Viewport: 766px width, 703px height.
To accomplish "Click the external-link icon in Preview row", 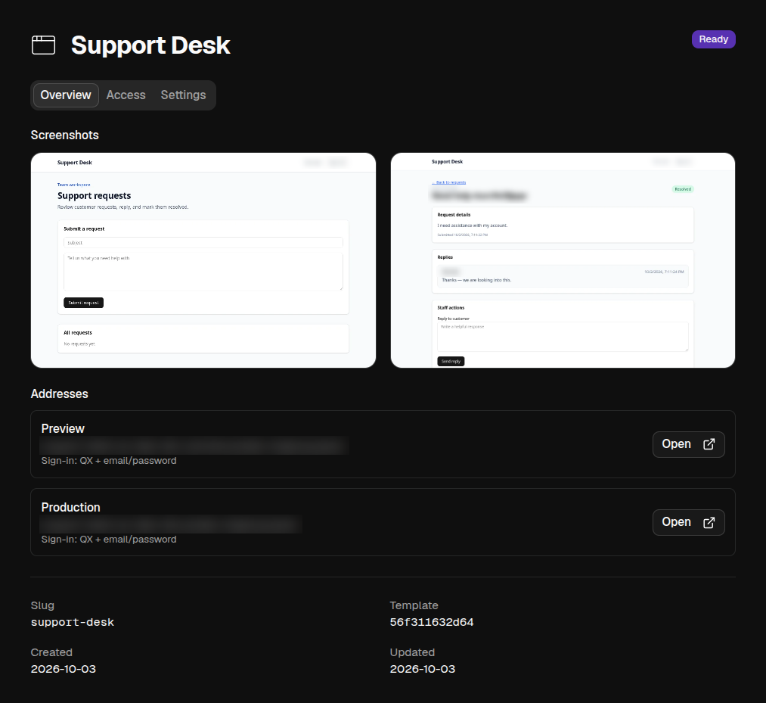I will 709,444.
